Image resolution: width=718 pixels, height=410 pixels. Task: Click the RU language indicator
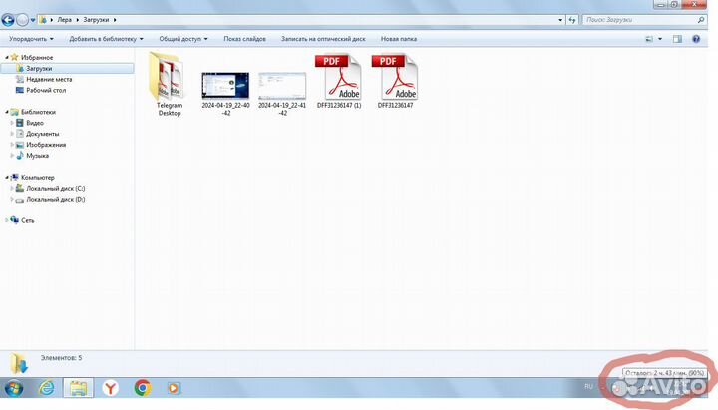tap(589, 387)
